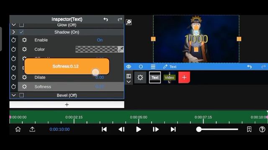Screen dimensions: 268x150
Task: Toggle keyframe stopwatch for Enable row
Action: pos(14,40)
